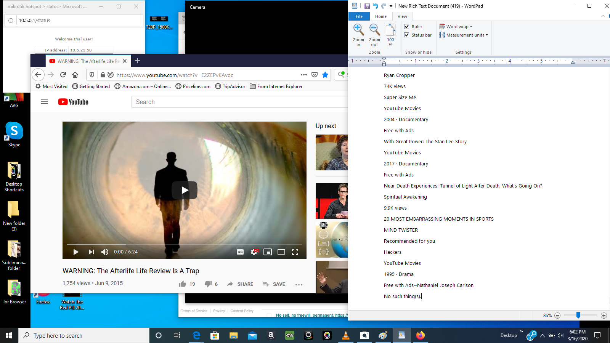Open VLC media player from the taskbar
Screen dimensions: 610x343
[x=346, y=335]
